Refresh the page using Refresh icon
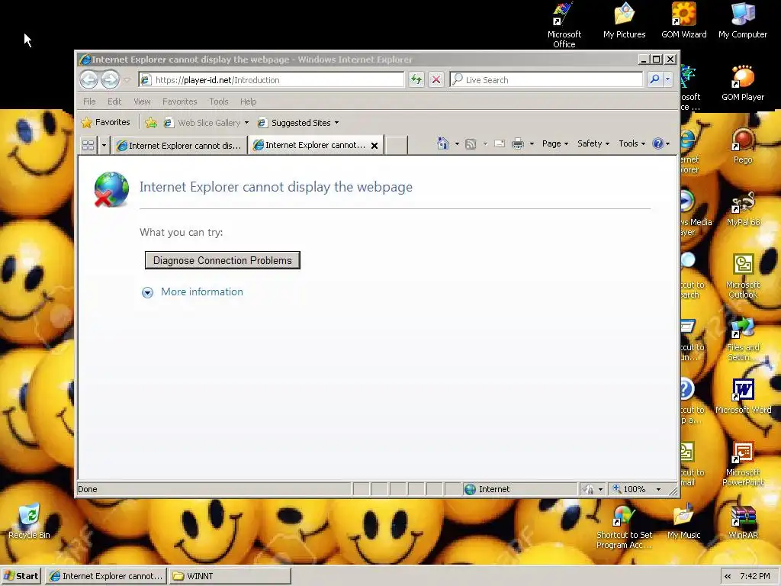 tap(416, 79)
